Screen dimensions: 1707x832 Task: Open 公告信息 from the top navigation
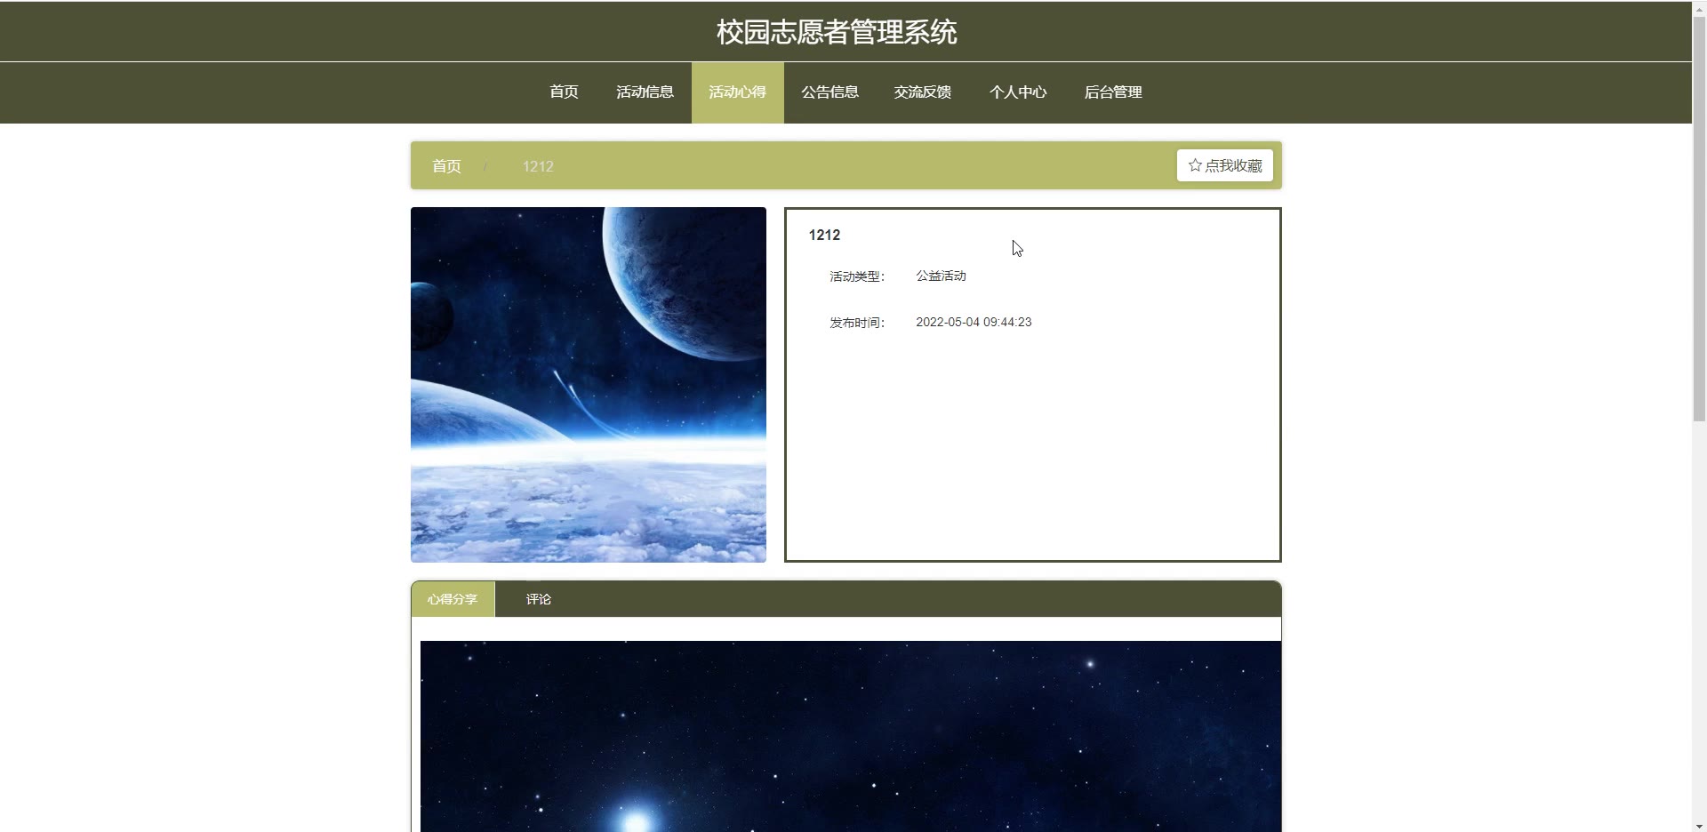[x=829, y=92]
